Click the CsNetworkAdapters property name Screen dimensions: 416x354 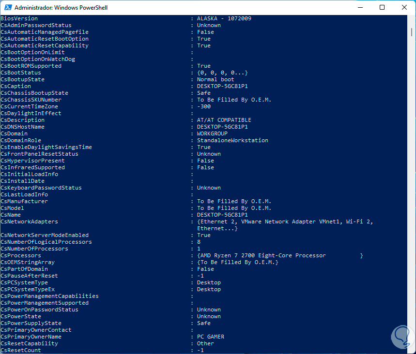[29, 221]
